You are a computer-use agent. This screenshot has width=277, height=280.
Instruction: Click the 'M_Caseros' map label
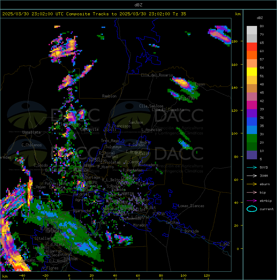pyautogui.click(x=145, y=184)
